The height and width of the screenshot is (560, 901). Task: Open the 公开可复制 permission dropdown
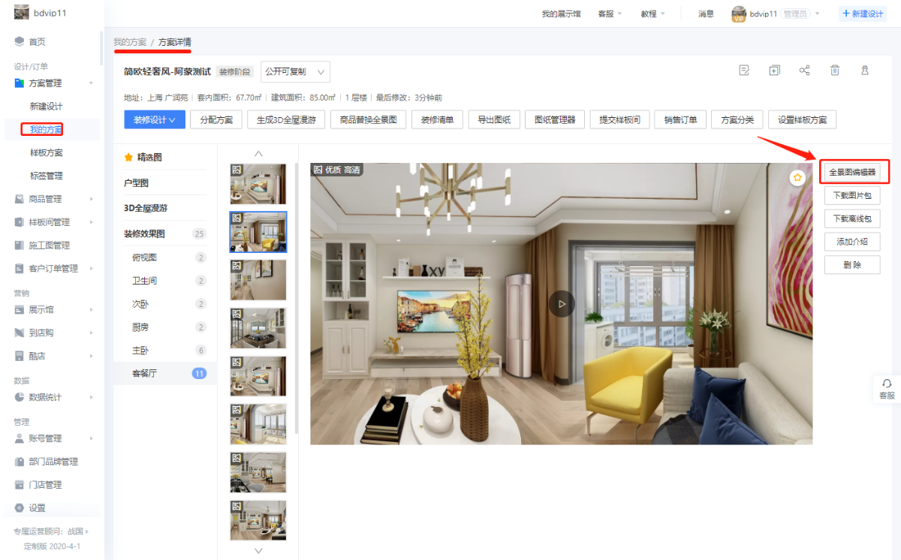coord(294,72)
